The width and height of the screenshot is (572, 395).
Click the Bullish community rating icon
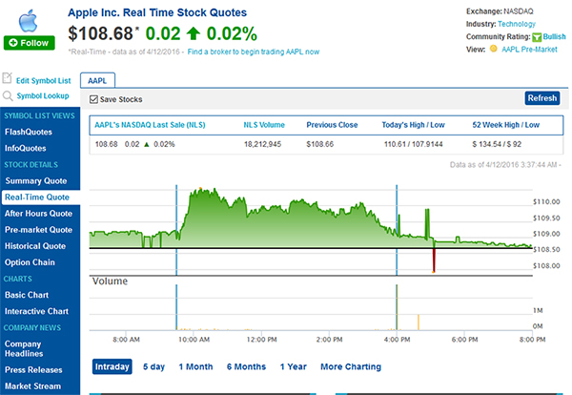point(537,37)
